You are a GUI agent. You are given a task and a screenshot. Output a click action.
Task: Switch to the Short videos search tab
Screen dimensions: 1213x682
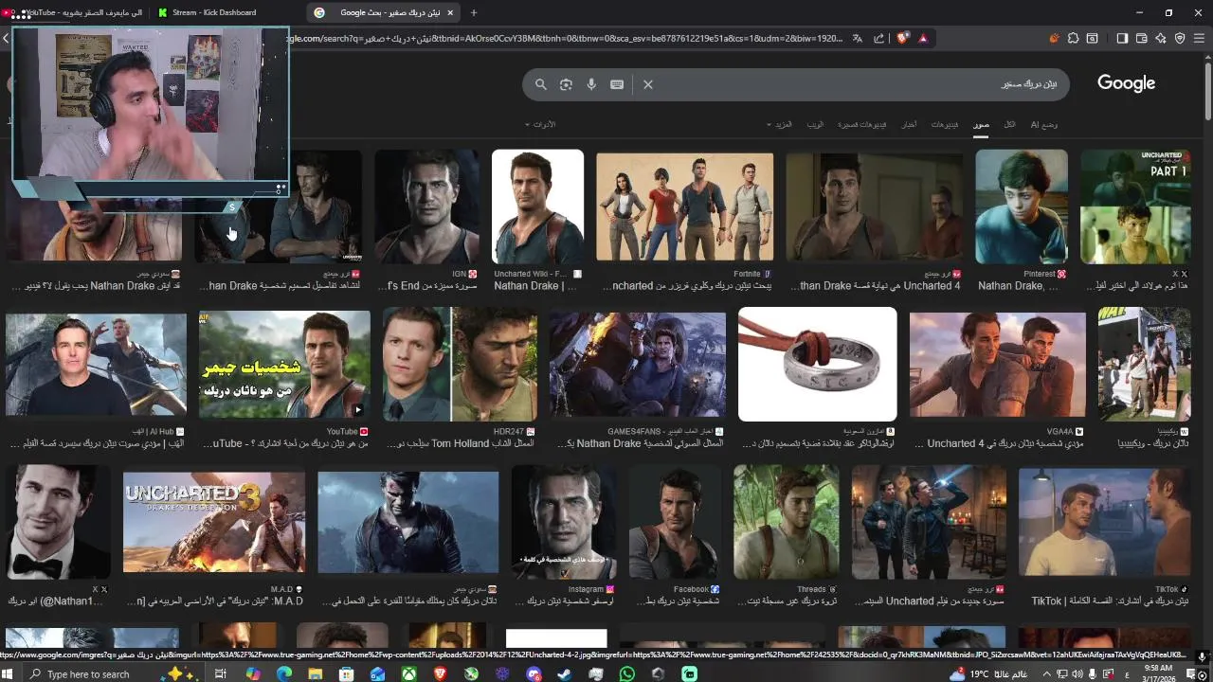pos(862,124)
